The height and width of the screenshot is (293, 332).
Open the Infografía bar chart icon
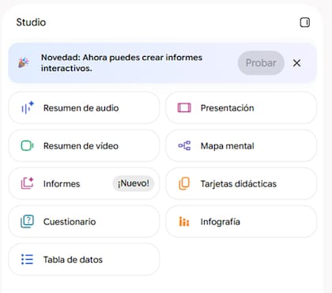(x=184, y=222)
